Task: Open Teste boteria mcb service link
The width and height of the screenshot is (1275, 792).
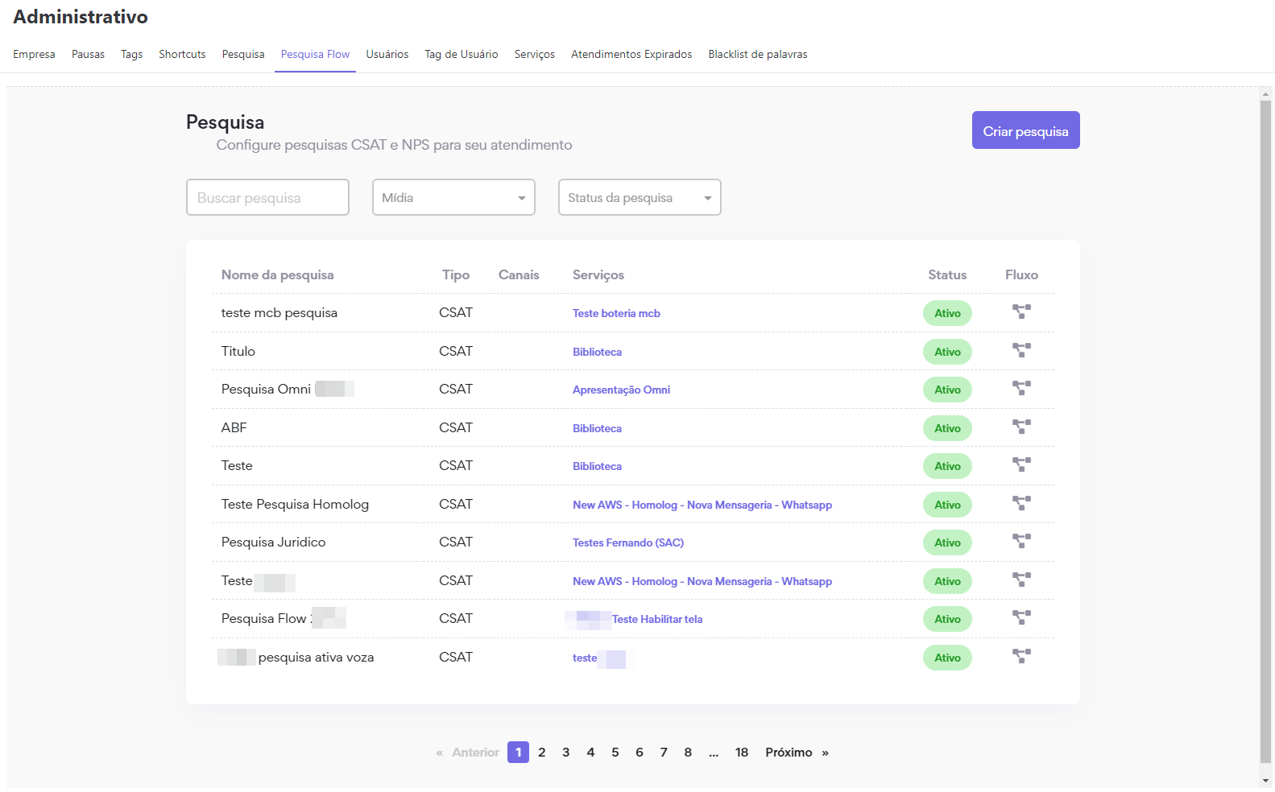Action: [x=616, y=313]
